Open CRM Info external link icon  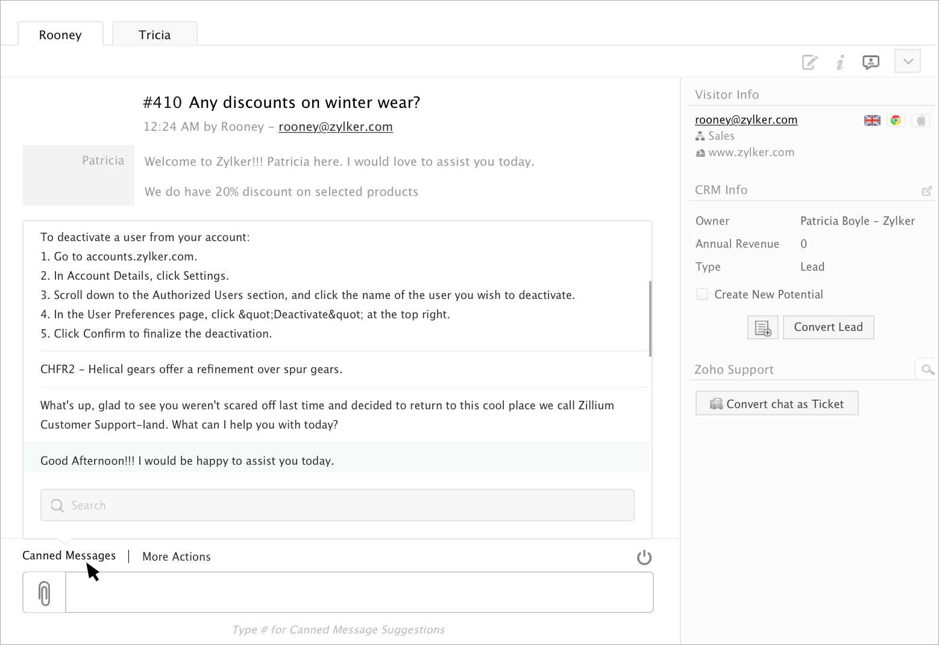(927, 191)
